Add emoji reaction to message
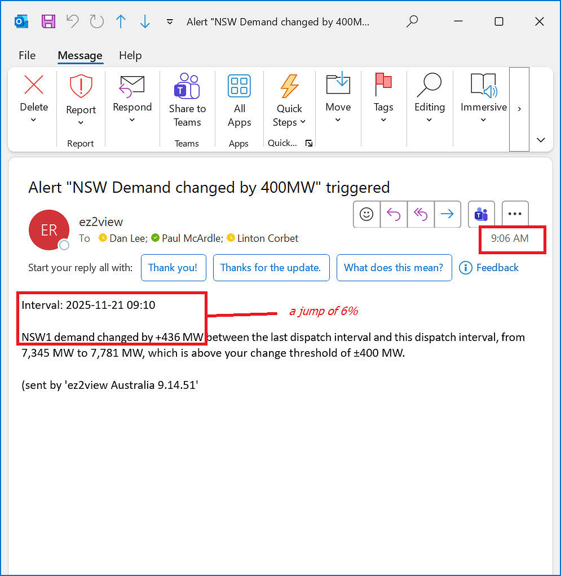Viewport: 561px width, 576px height. (366, 214)
